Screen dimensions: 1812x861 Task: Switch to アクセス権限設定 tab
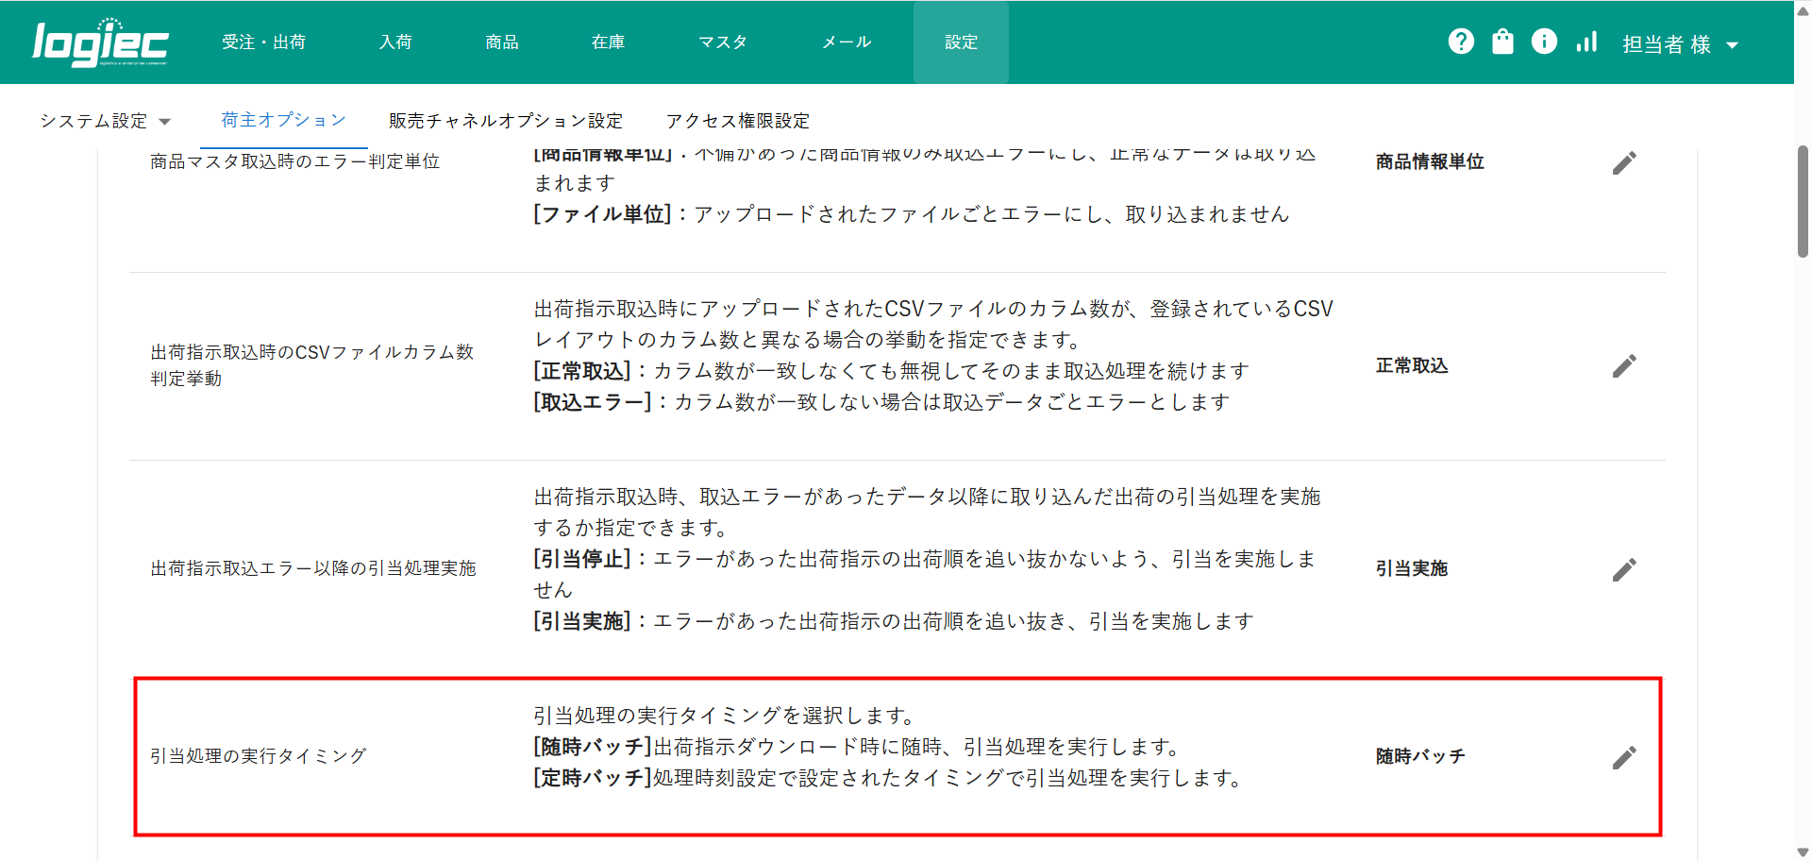pos(738,121)
